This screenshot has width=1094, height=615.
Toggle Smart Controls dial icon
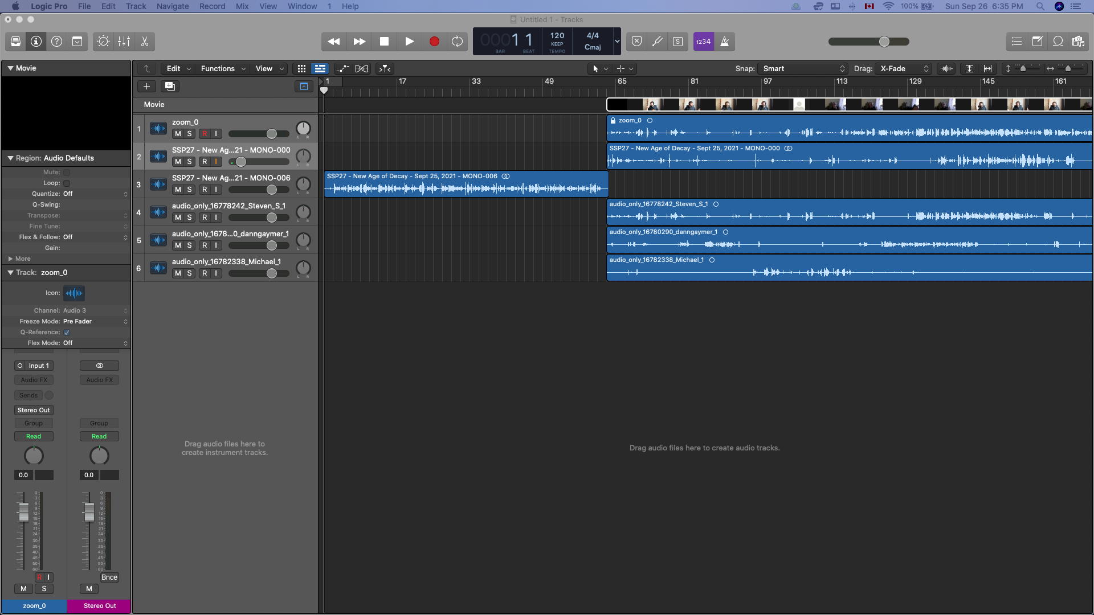[103, 42]
